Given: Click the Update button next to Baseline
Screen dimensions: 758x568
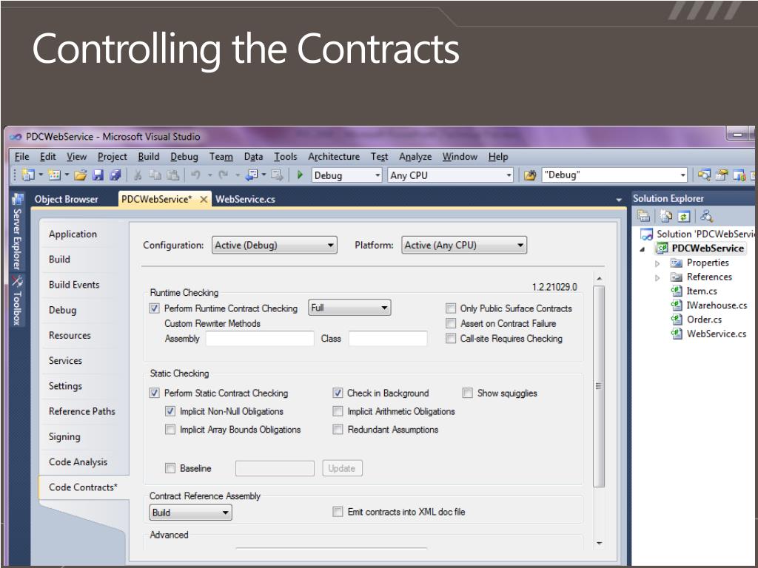Looking at the screenshot, I should (342, 468).
